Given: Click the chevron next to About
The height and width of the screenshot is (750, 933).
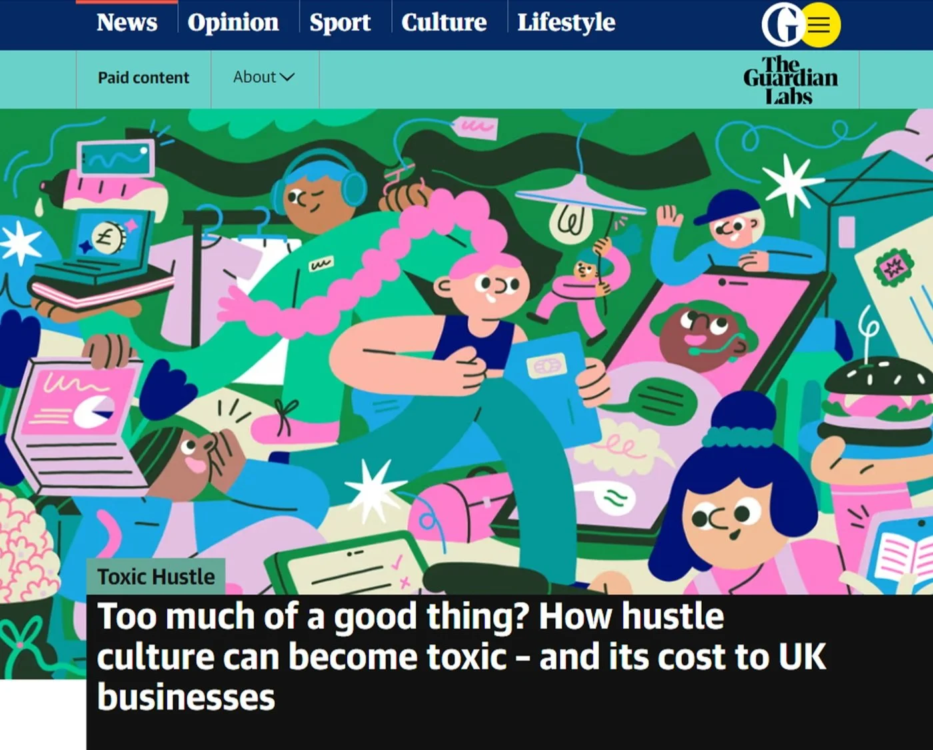Looking at the screenshot, I should 287,77.
